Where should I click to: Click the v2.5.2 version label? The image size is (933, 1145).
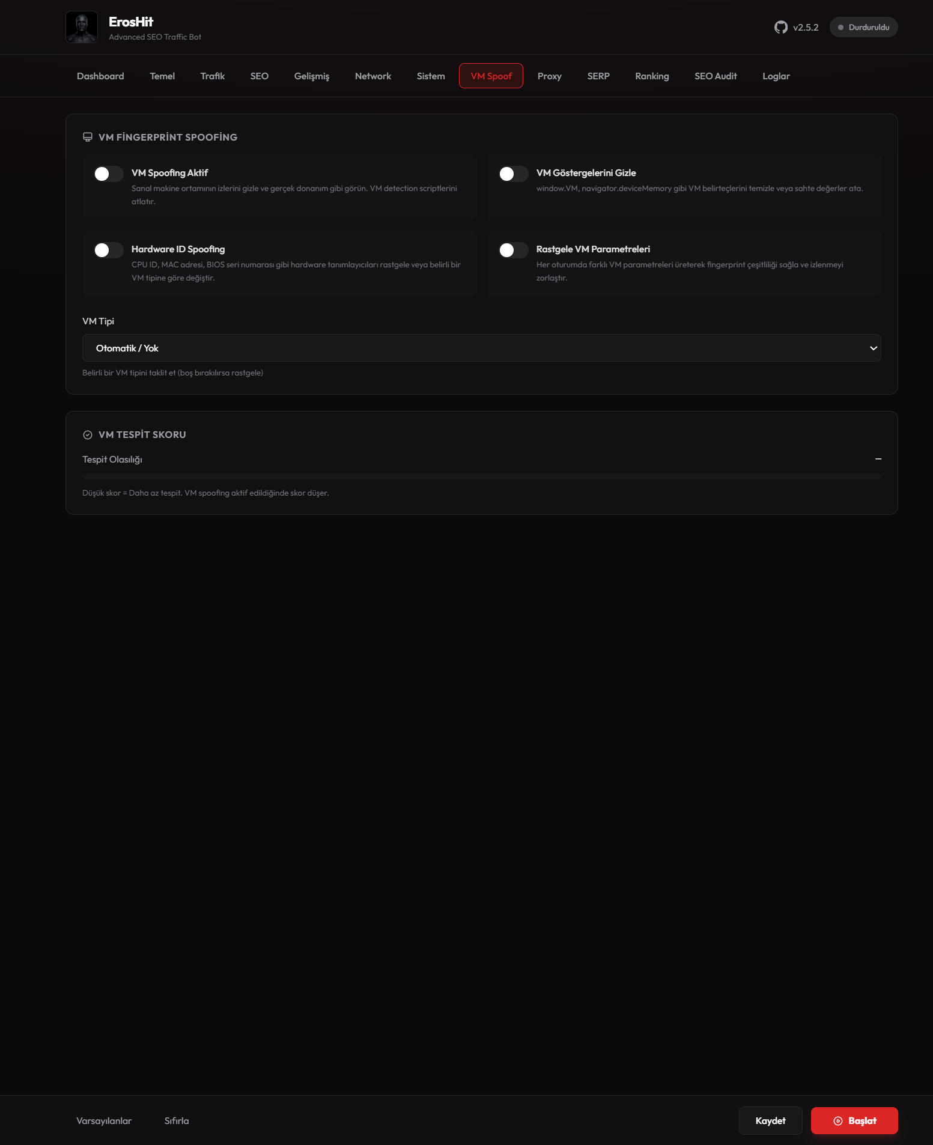click(x=806, y=28)
